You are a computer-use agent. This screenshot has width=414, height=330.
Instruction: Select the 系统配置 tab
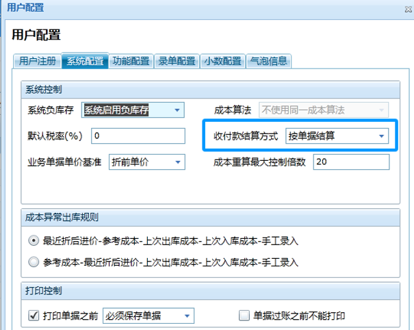click(x=85, y=60)
